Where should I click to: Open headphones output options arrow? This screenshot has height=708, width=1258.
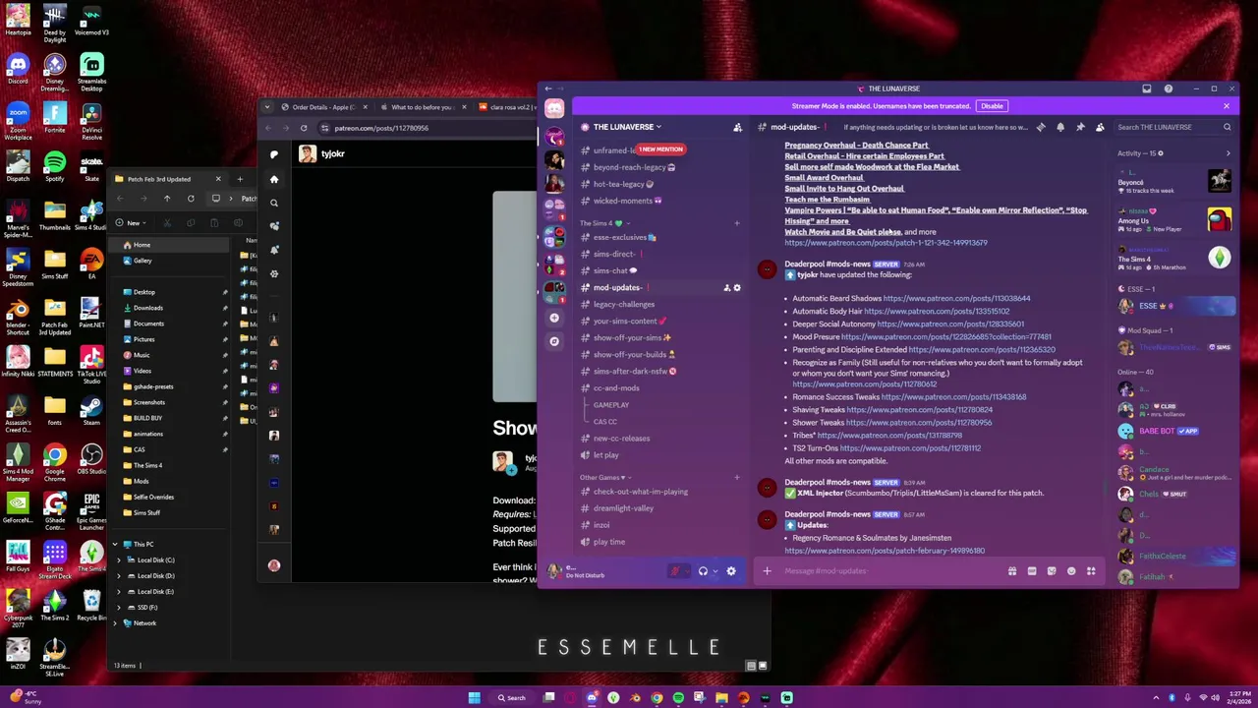point(715,571)
